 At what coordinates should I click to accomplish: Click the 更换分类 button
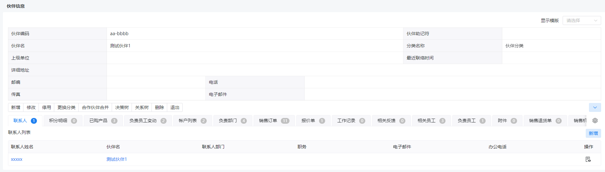(66, 107)
